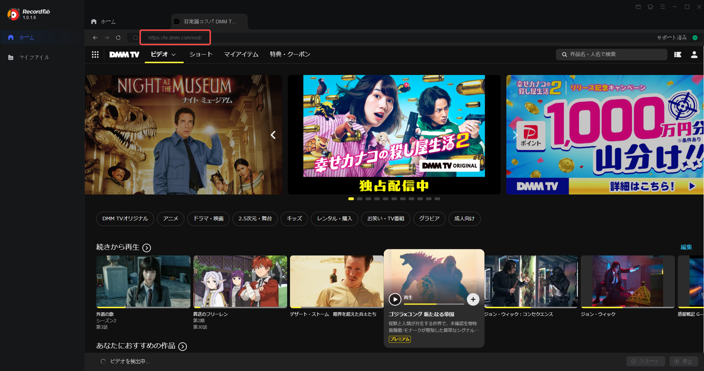This screenshot has width=704, height=371.
Task: Open the 葬送のフリーレン thumbnail
Action: pos(240,282)
